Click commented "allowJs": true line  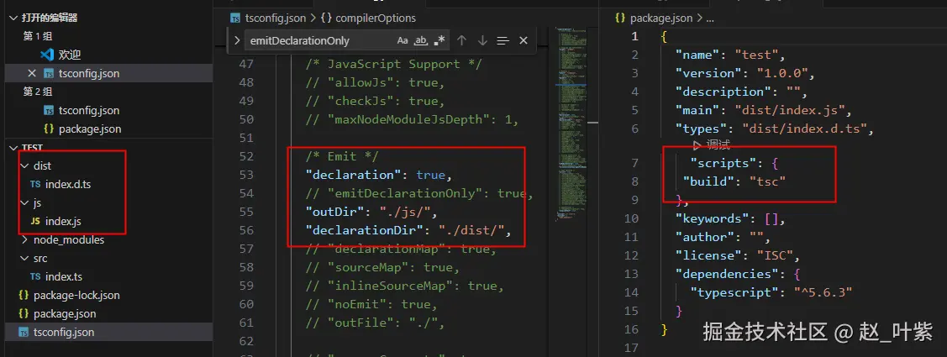coord(375,83)
